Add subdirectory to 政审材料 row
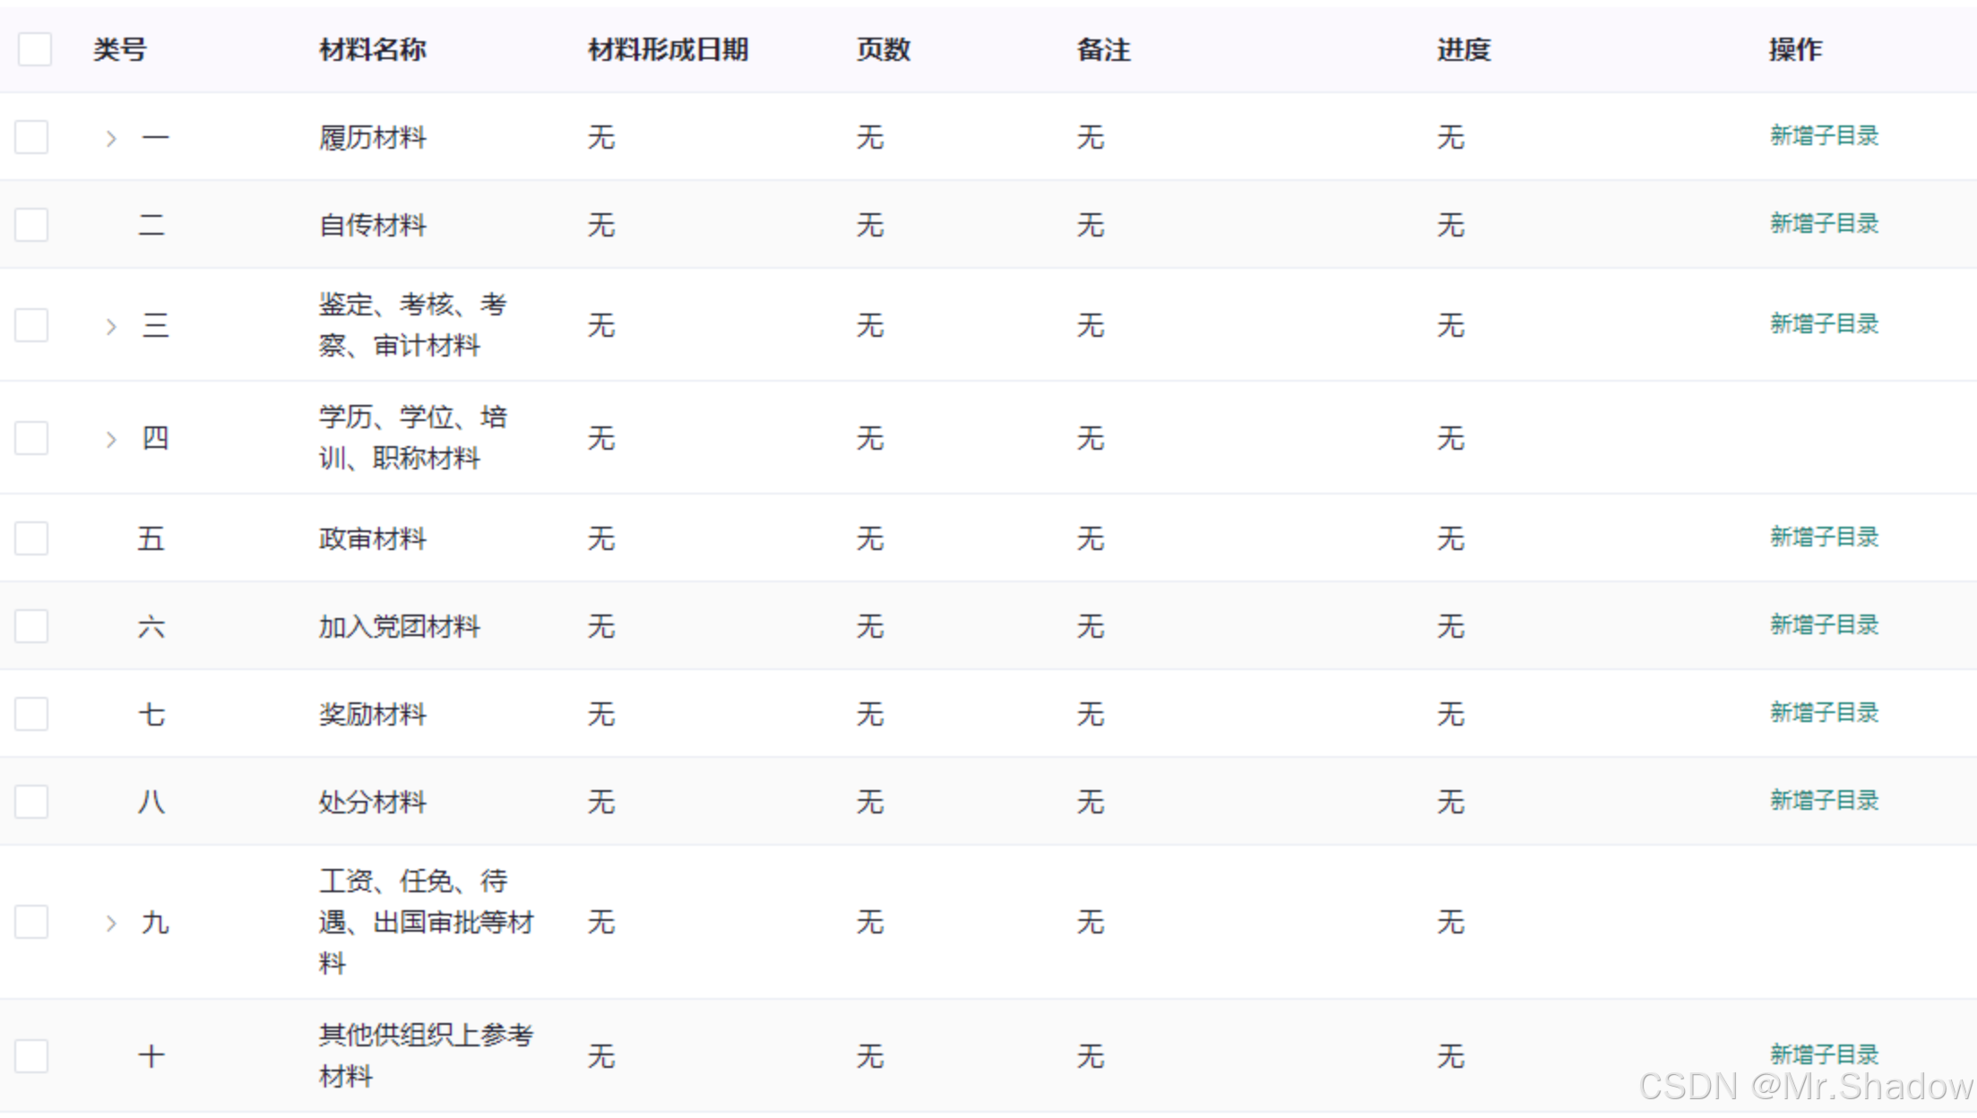The image size is (1977, 1118). [x=1824, y=537]
